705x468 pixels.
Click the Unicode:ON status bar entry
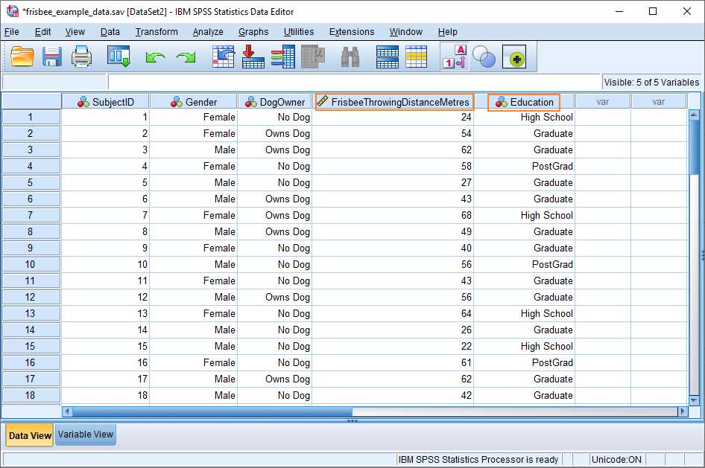[x=616, y=460]
